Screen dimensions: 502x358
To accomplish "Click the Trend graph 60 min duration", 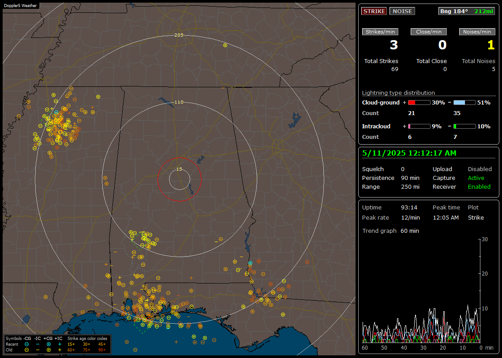I will pos(410,231).
